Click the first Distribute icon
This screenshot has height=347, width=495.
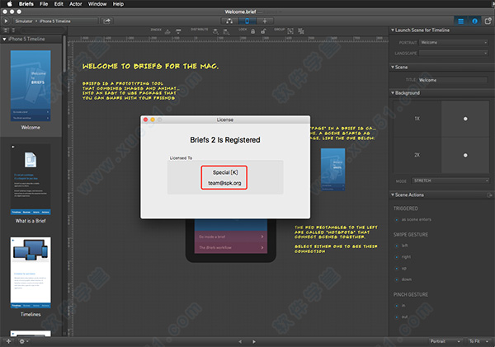pos(215,31)
